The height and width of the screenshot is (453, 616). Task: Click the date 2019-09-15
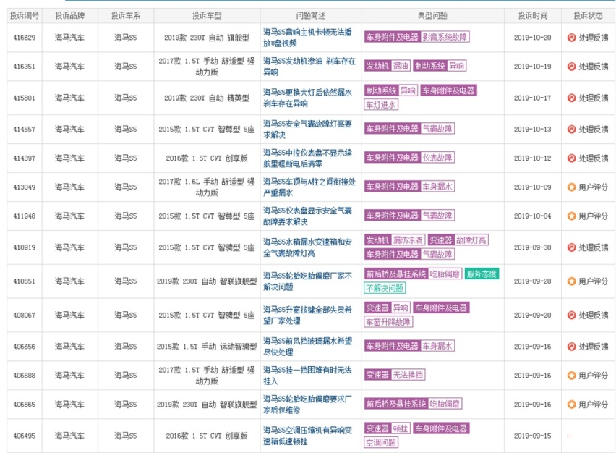coord(532,436)
